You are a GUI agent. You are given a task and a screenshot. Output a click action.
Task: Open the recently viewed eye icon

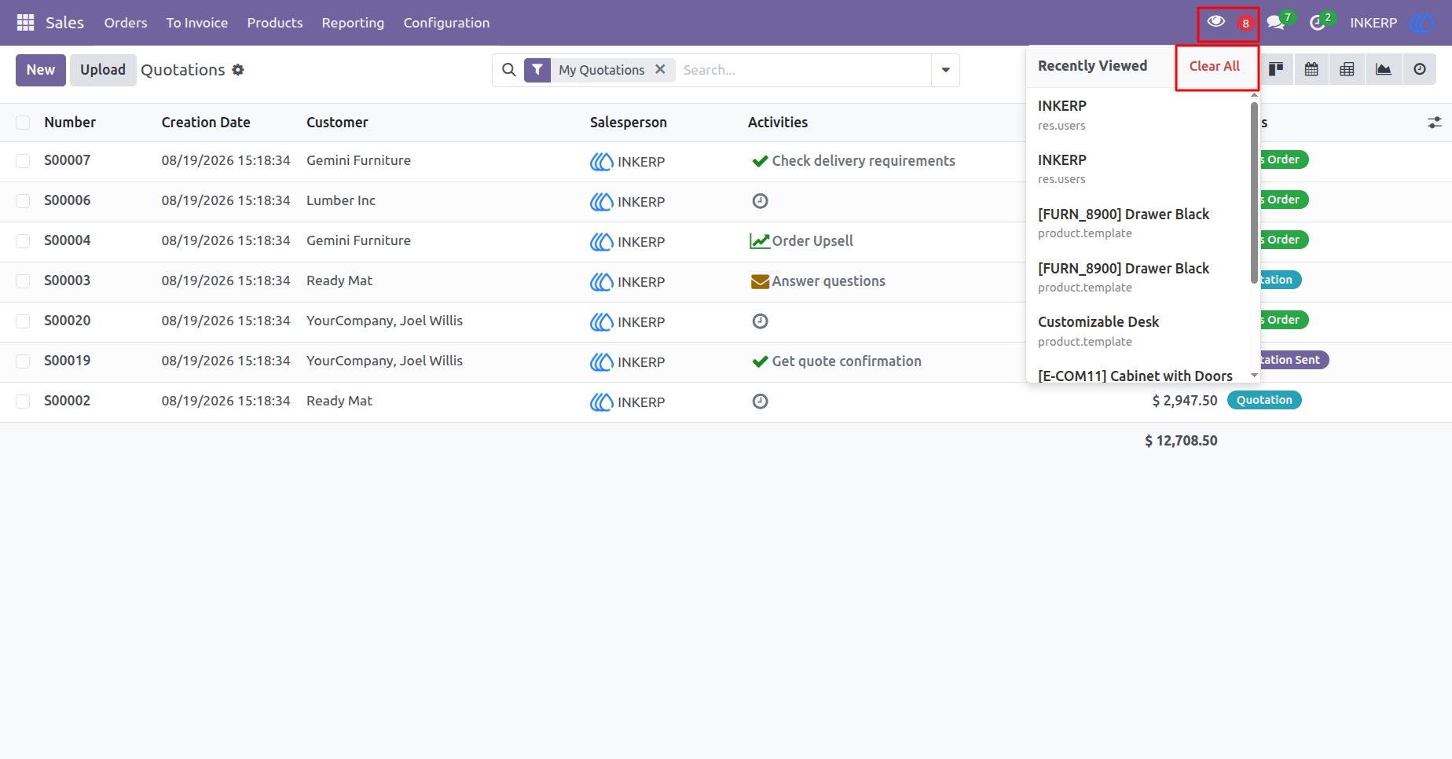click(x=1215, y=21)
